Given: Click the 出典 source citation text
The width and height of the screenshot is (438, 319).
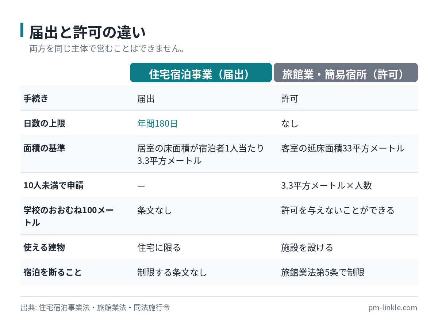Looking at the screenshot, I should click(95, 307).
